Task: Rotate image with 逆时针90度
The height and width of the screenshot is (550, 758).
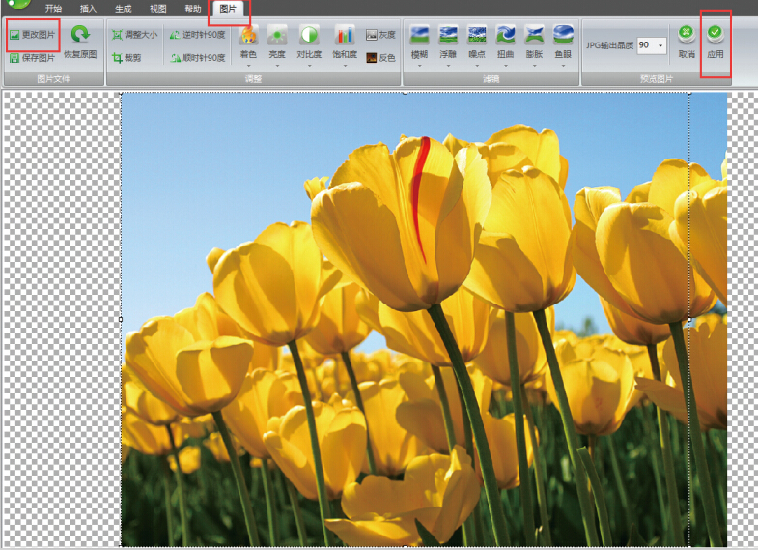Action: (197, 35)
